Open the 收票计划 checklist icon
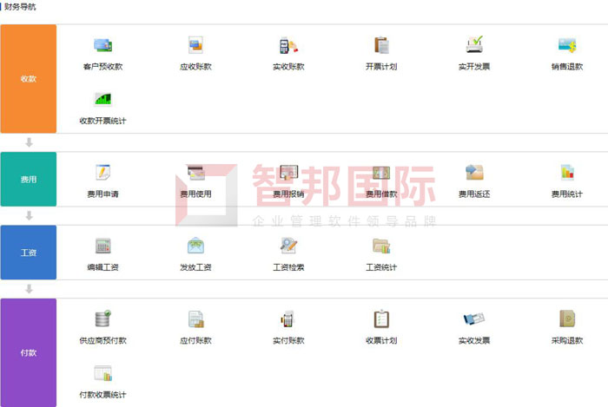The height and width of the screenshot is (407, 608). 381,319
